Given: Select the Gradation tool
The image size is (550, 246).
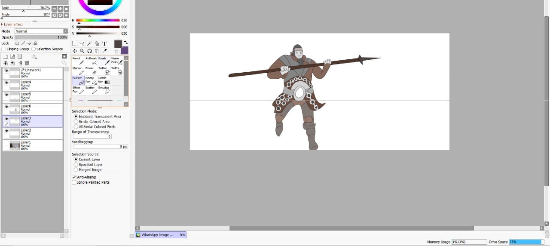Looking at the screenshot, I should (x=104, y=80).
